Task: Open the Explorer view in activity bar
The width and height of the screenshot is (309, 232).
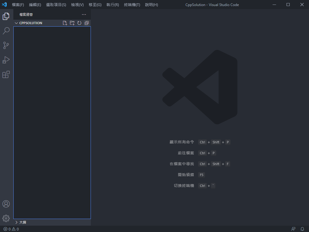Action: coord(6,16)
